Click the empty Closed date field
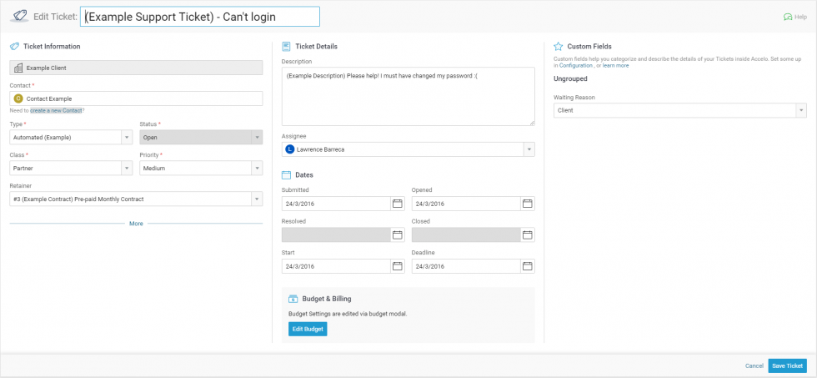 (x=466, y=235)
